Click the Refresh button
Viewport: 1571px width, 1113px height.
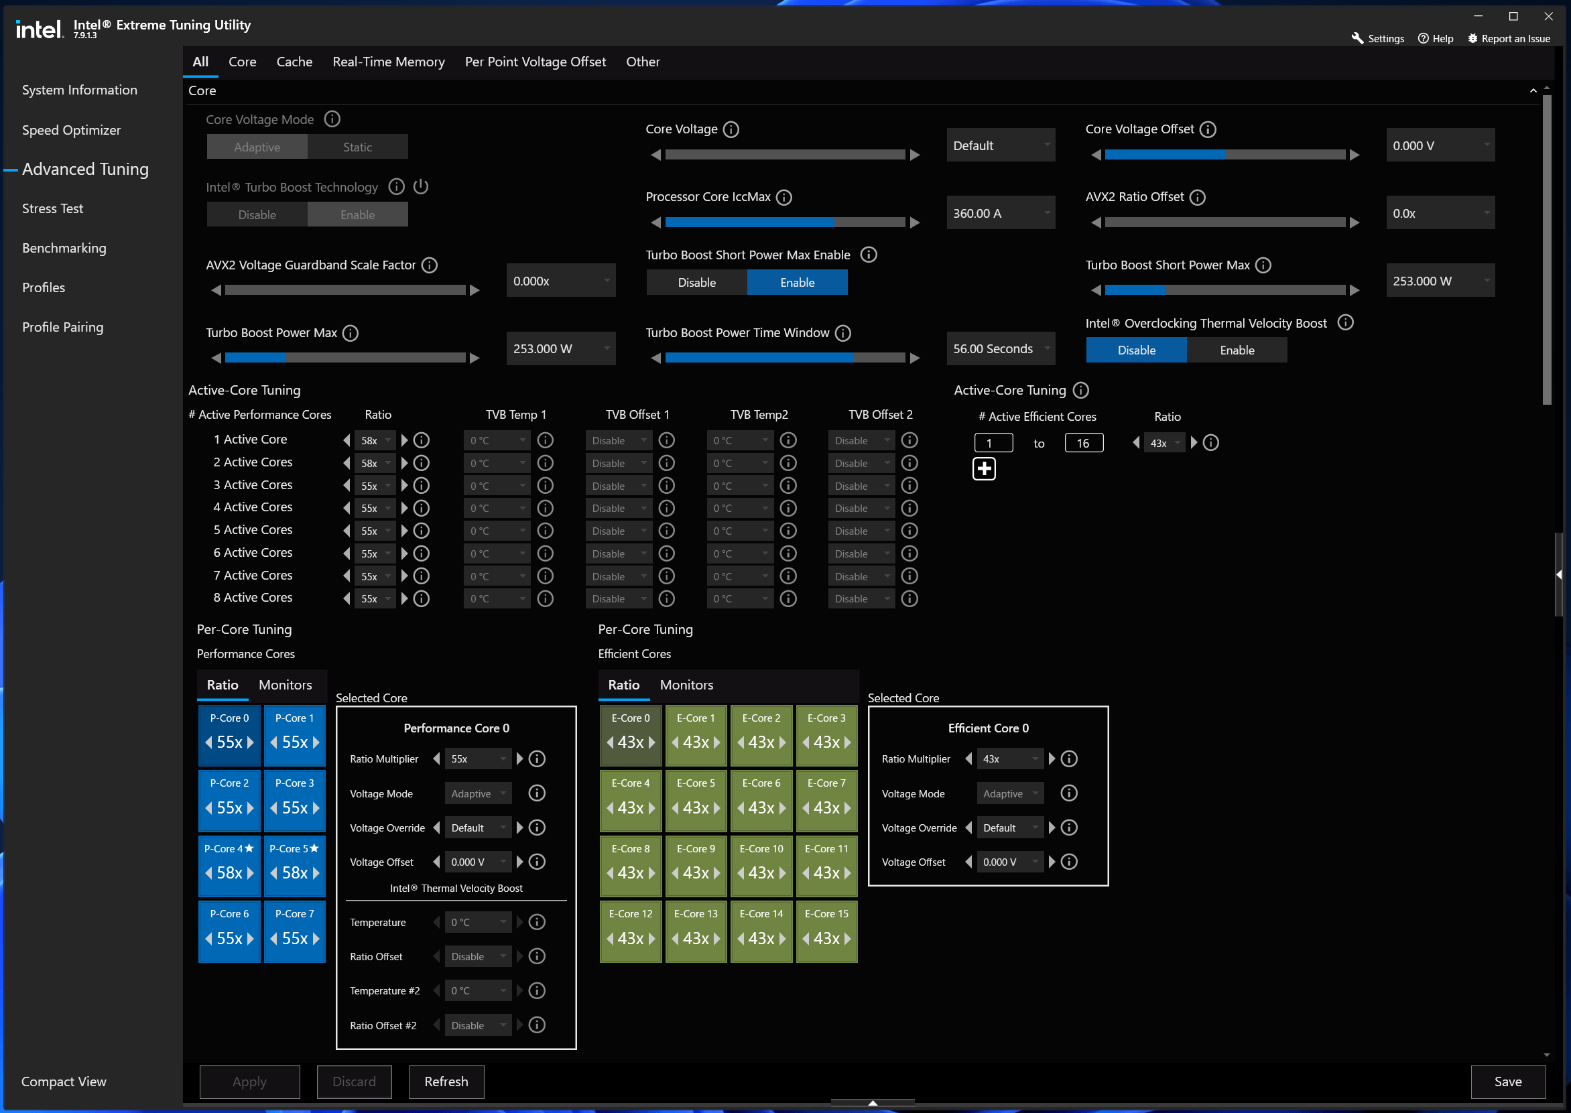(447, 1082)
